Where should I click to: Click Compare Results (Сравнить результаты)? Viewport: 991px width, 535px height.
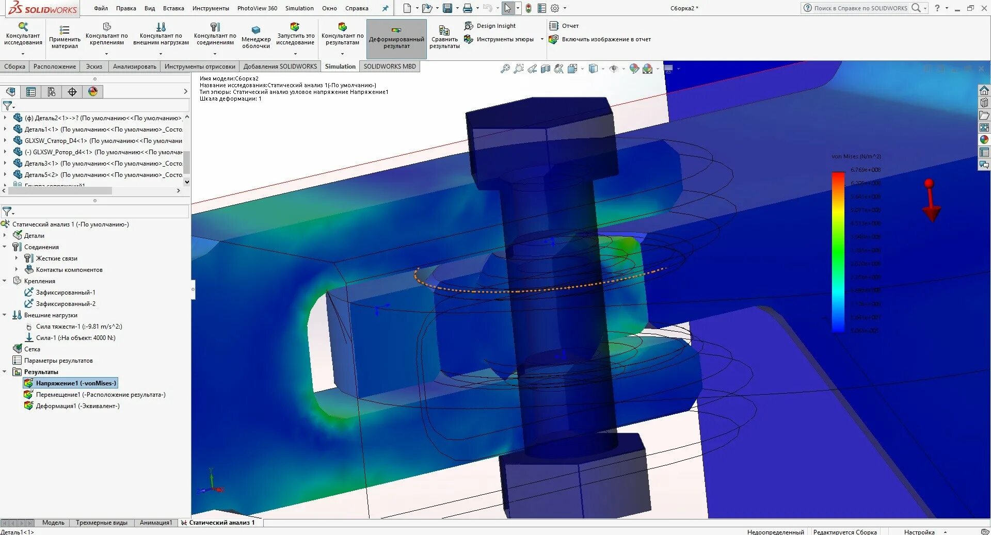tap(444, 37)
